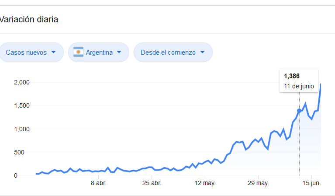Click the 12 may. axis label
Image resolution: width=335 pixels, height=196 pixels.
[x=205, y=183]
